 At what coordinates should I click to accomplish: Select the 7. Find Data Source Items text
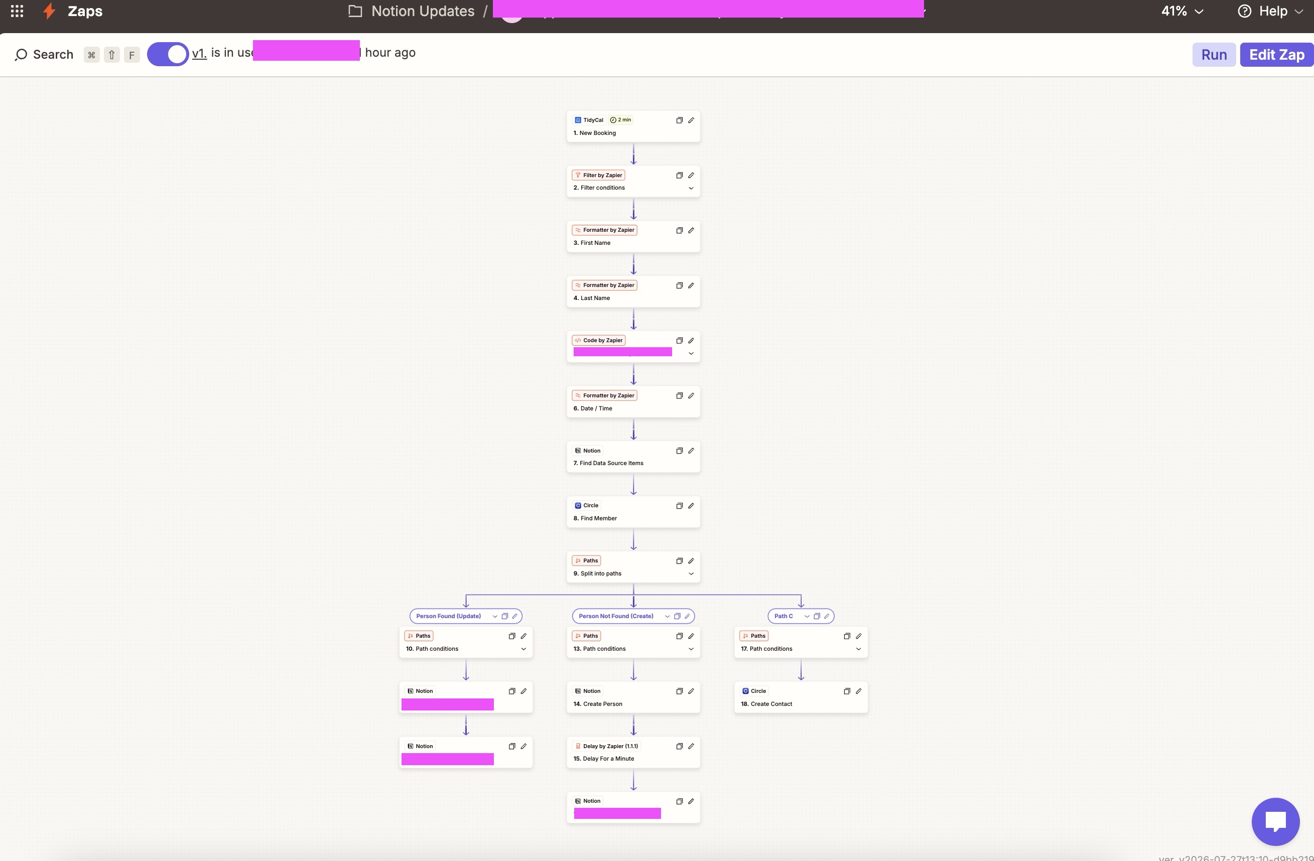coord(608,464)
